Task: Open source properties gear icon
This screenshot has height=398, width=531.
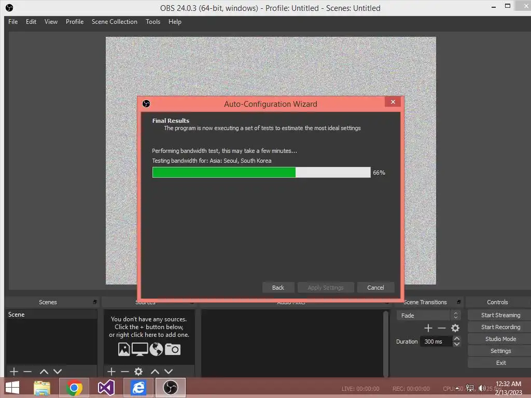Action: click(x=138, y=372)
